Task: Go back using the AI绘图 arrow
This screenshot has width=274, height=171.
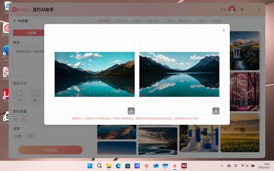Action: 15,21
